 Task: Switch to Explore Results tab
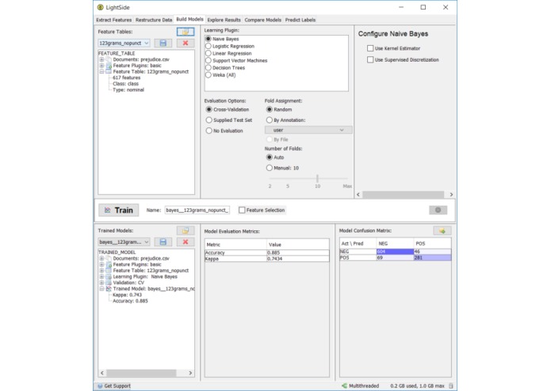[224, 20]
